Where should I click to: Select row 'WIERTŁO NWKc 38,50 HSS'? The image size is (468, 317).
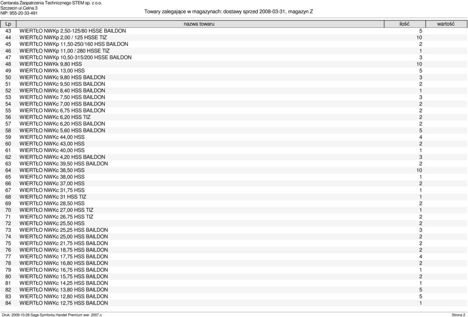pyautogui.click(x=234, y=170)
